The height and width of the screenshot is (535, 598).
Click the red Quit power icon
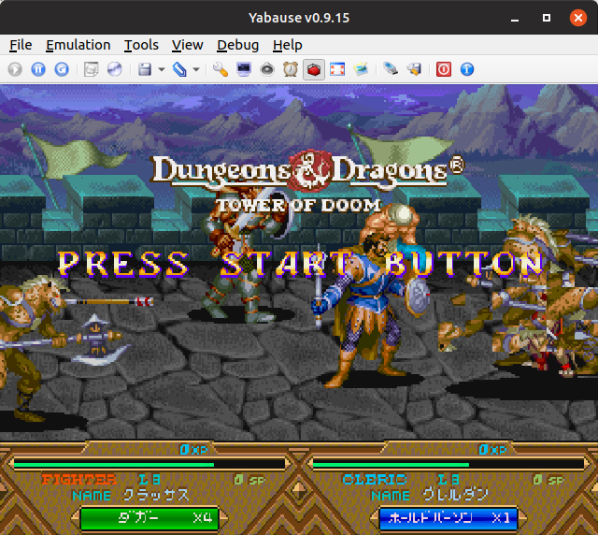(444, 69)
